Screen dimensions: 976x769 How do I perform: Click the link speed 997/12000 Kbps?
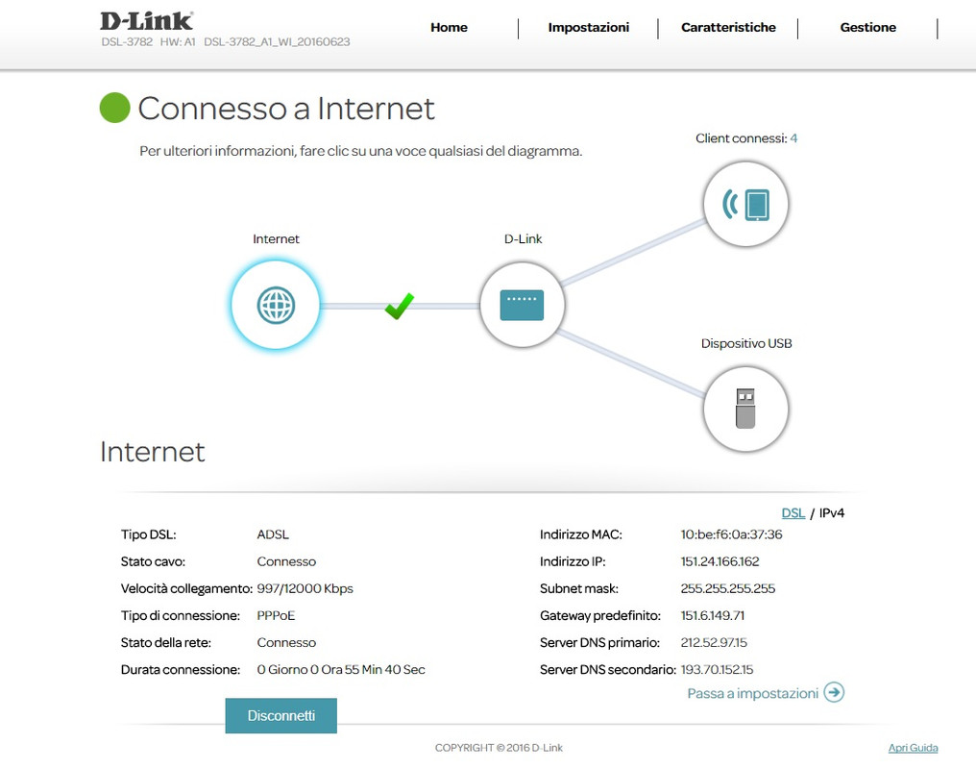coord(305,588)
